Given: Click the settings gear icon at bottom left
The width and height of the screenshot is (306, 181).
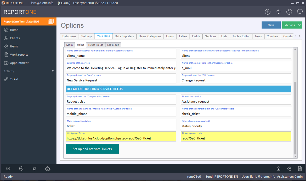Looking at the screenshot, I should pos(8,169).
